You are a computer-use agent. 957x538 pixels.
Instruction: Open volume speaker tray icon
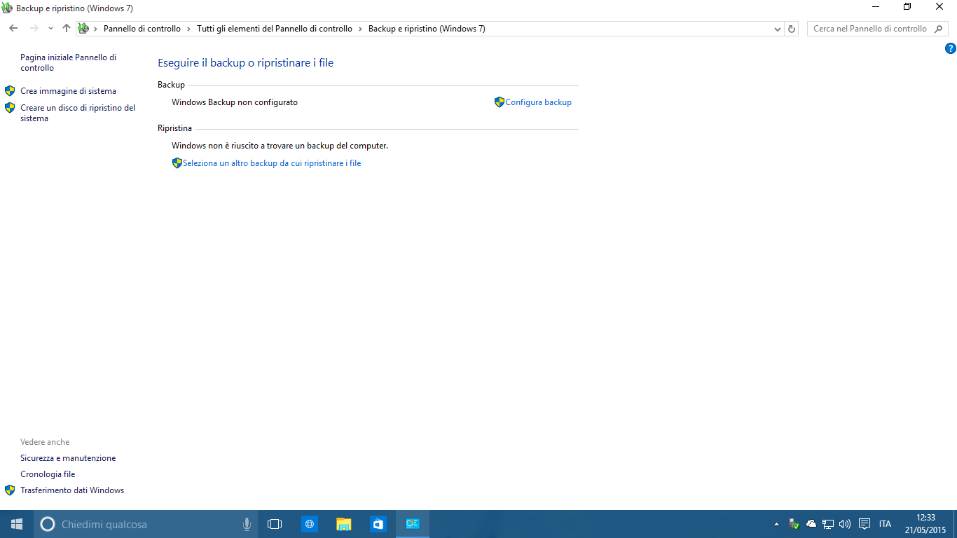(845, 524)
